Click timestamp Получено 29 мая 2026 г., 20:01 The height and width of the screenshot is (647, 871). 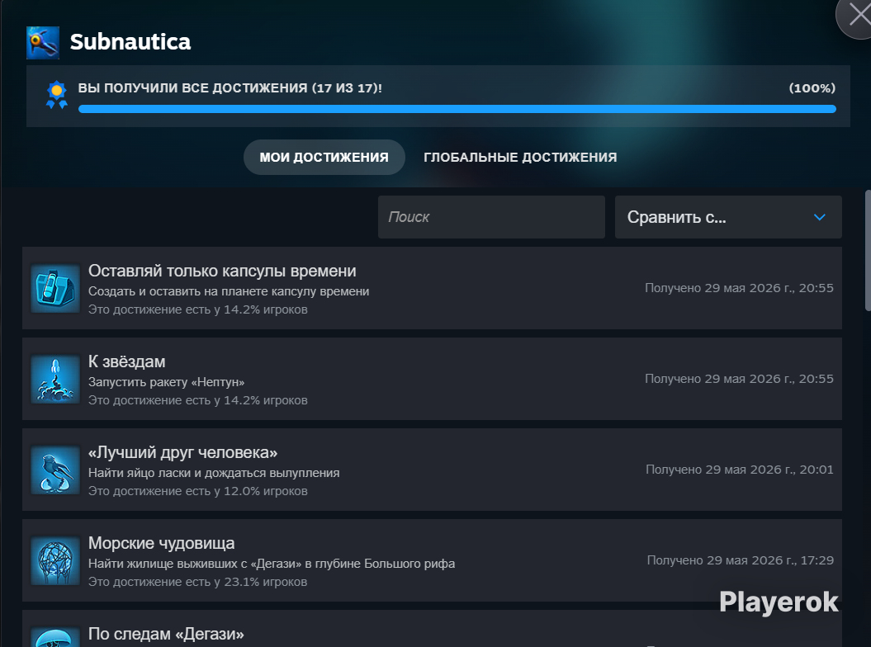click(740, 470)
